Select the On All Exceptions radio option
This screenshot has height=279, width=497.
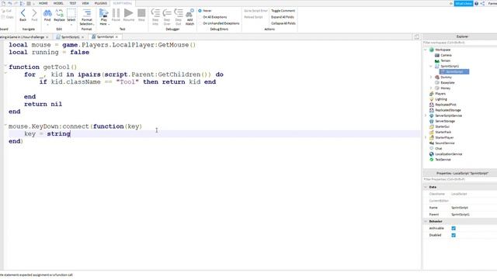pos(200,17)
